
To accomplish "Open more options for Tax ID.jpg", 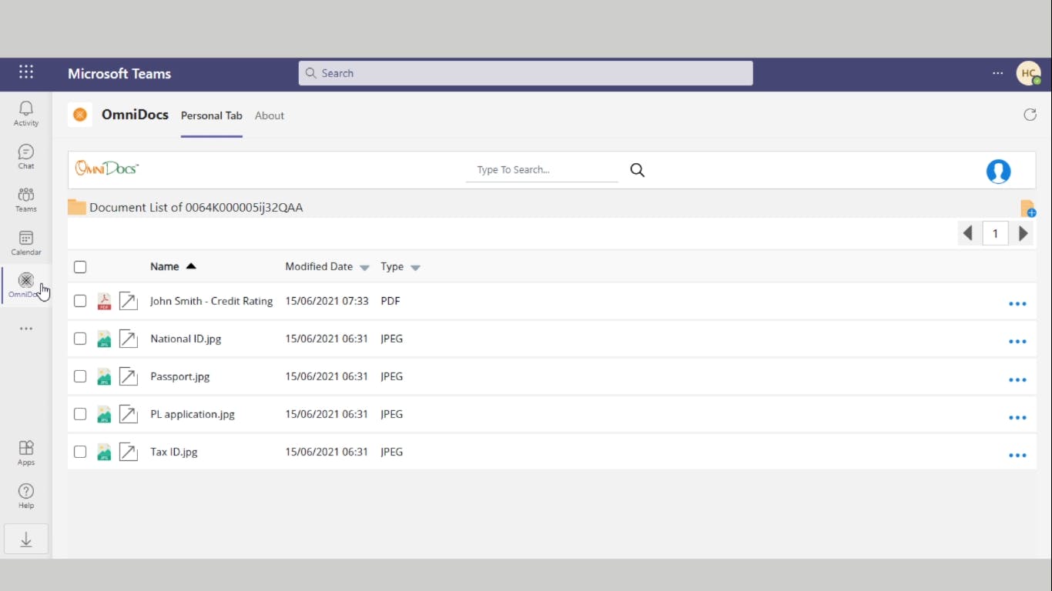I will tap(1017, 456).
